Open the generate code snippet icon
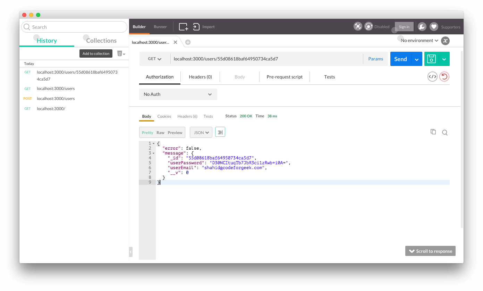The image size is (483, 291). point(432,77)
